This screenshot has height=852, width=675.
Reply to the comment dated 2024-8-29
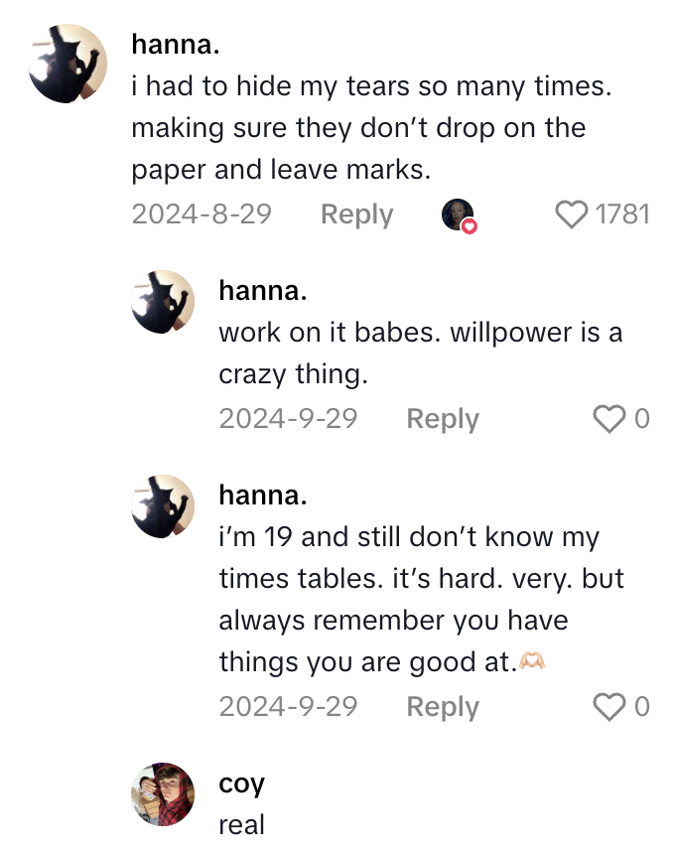(356, 214)
